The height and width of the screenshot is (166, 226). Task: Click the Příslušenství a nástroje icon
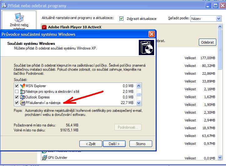(23, 103)
